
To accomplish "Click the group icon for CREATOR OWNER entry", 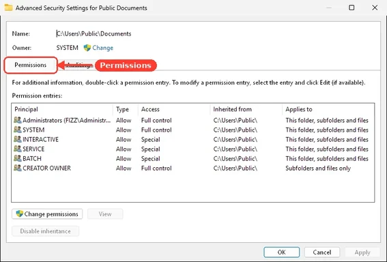I will coord(18,168).
